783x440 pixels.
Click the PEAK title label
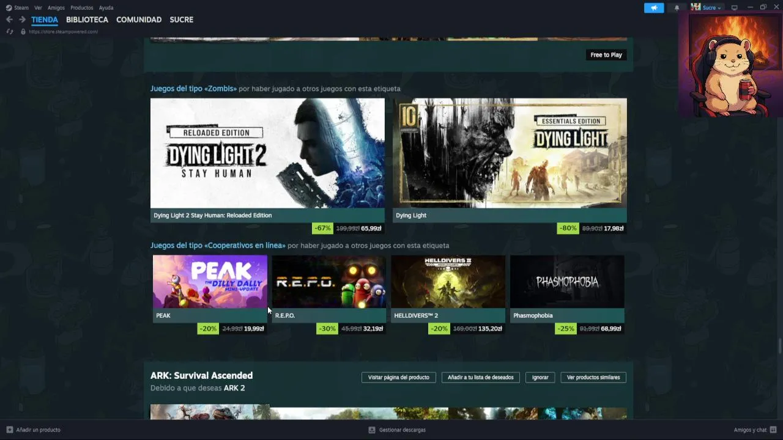tap(163, 315)
